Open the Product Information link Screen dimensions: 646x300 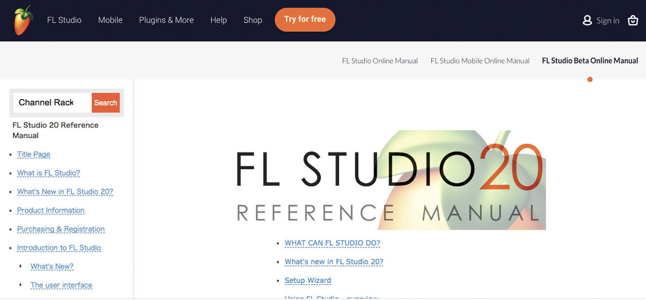51,211
